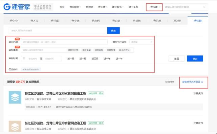Choose the 近一月 time range
This screenshot has width=217, height=134.
click(x=83, y=59)
